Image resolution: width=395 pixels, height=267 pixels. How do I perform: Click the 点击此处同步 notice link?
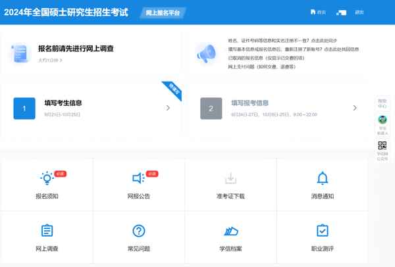click(x=324, y=41)
